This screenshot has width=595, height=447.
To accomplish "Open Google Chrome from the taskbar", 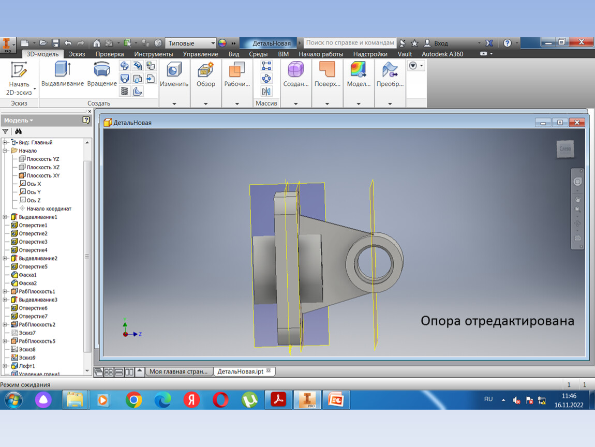I will (x=133, y=400).
